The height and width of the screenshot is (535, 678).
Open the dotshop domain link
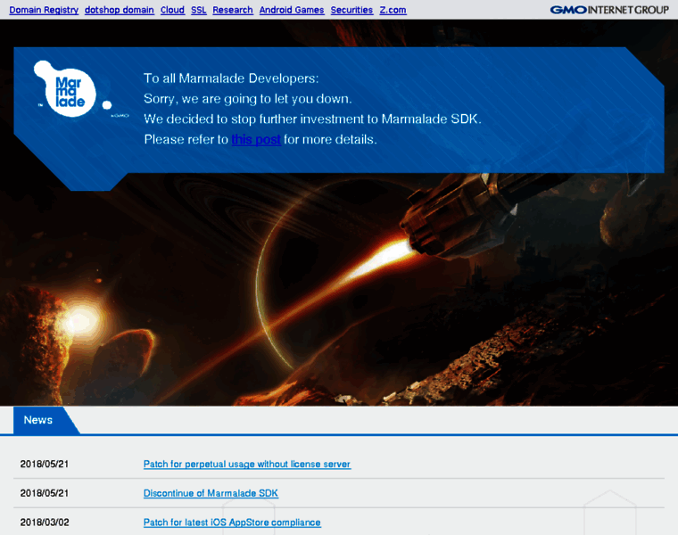click(120, 10)
